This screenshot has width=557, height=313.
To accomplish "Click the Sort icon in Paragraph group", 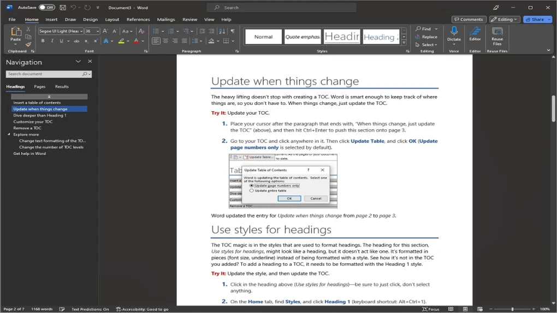I will [222, 31].
